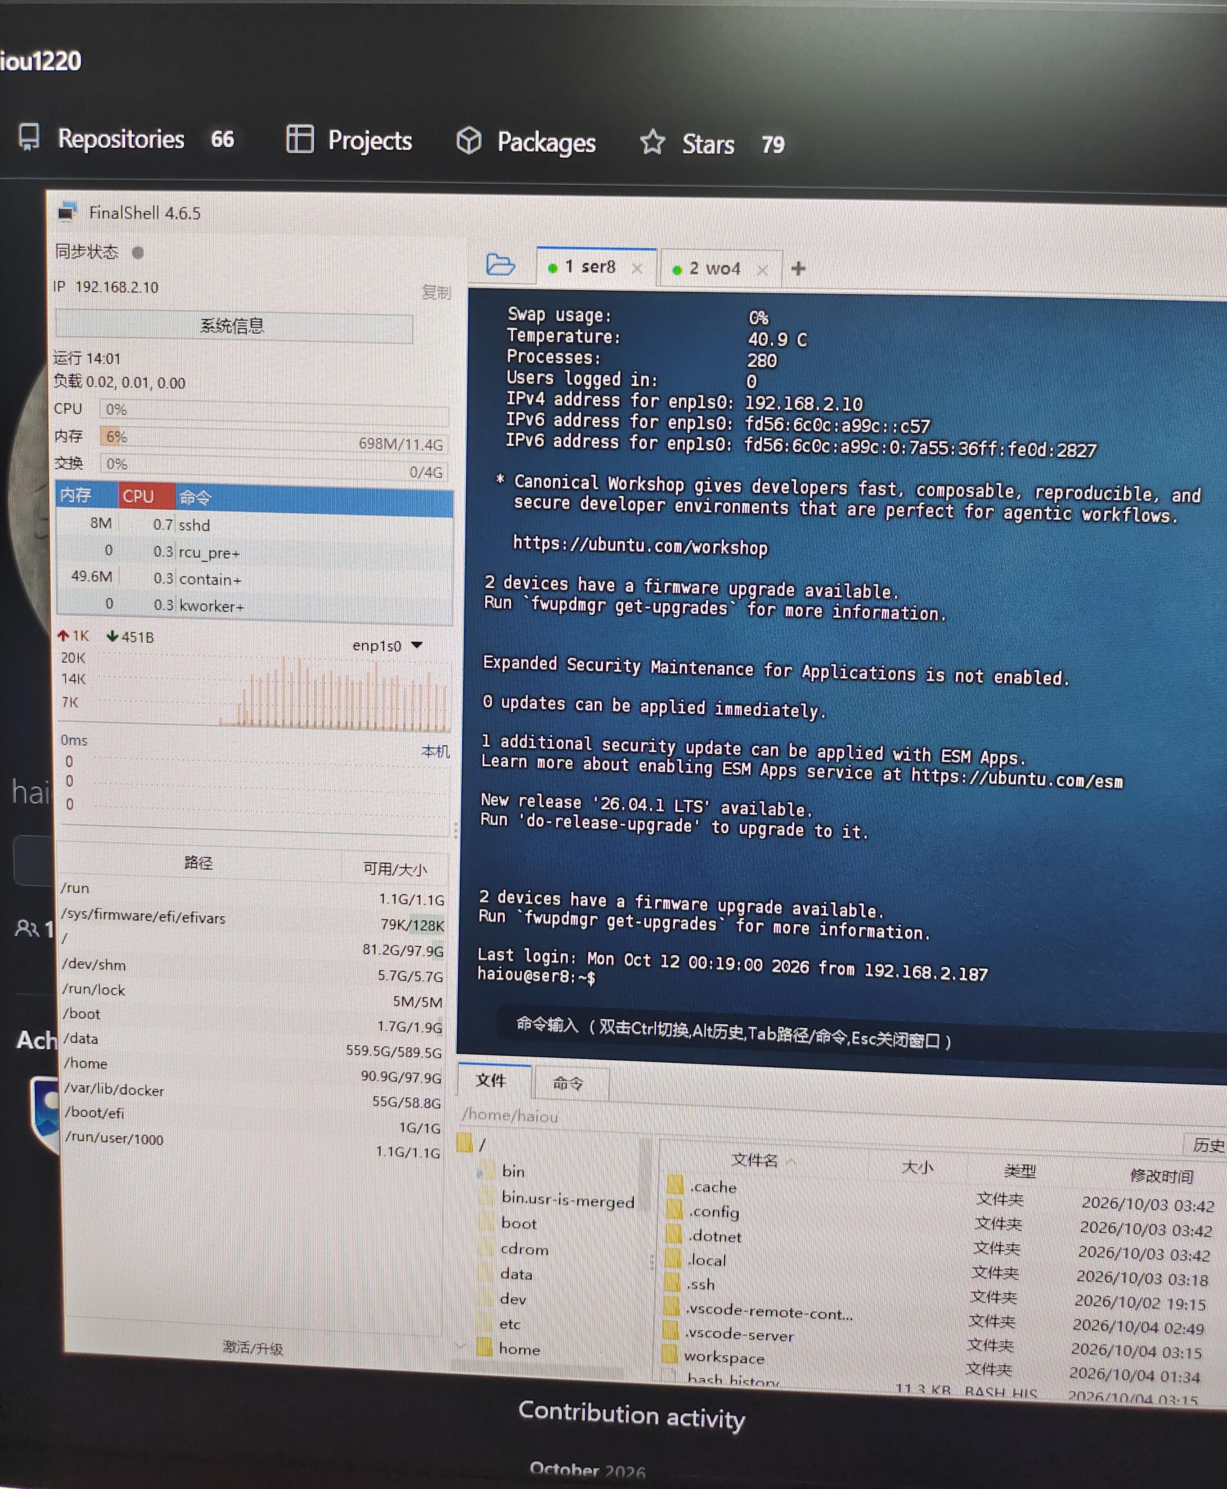Click the 可用/大小 column header
Image resolution: width=1227 pixels, height=1489 pixels.
click(394, 868)
